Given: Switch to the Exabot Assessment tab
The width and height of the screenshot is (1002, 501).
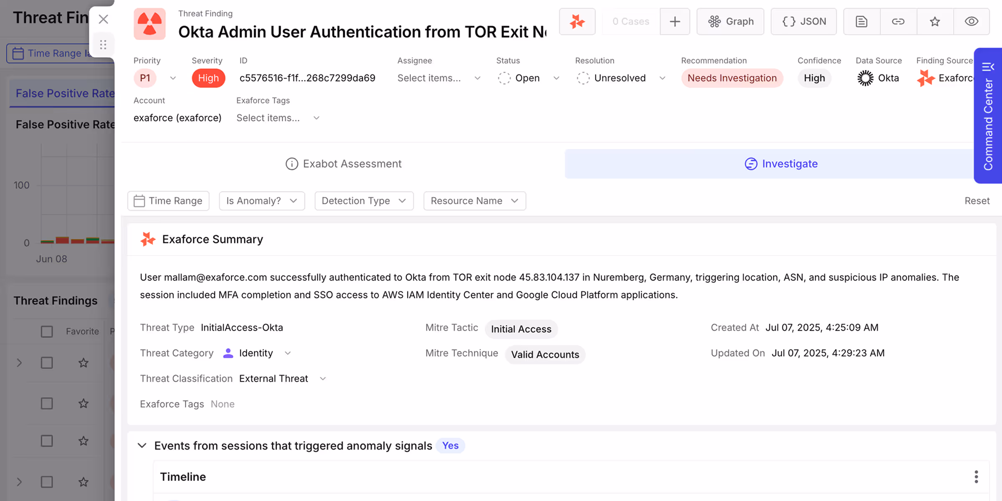Looking at the screenshot, I should (343, 164).
